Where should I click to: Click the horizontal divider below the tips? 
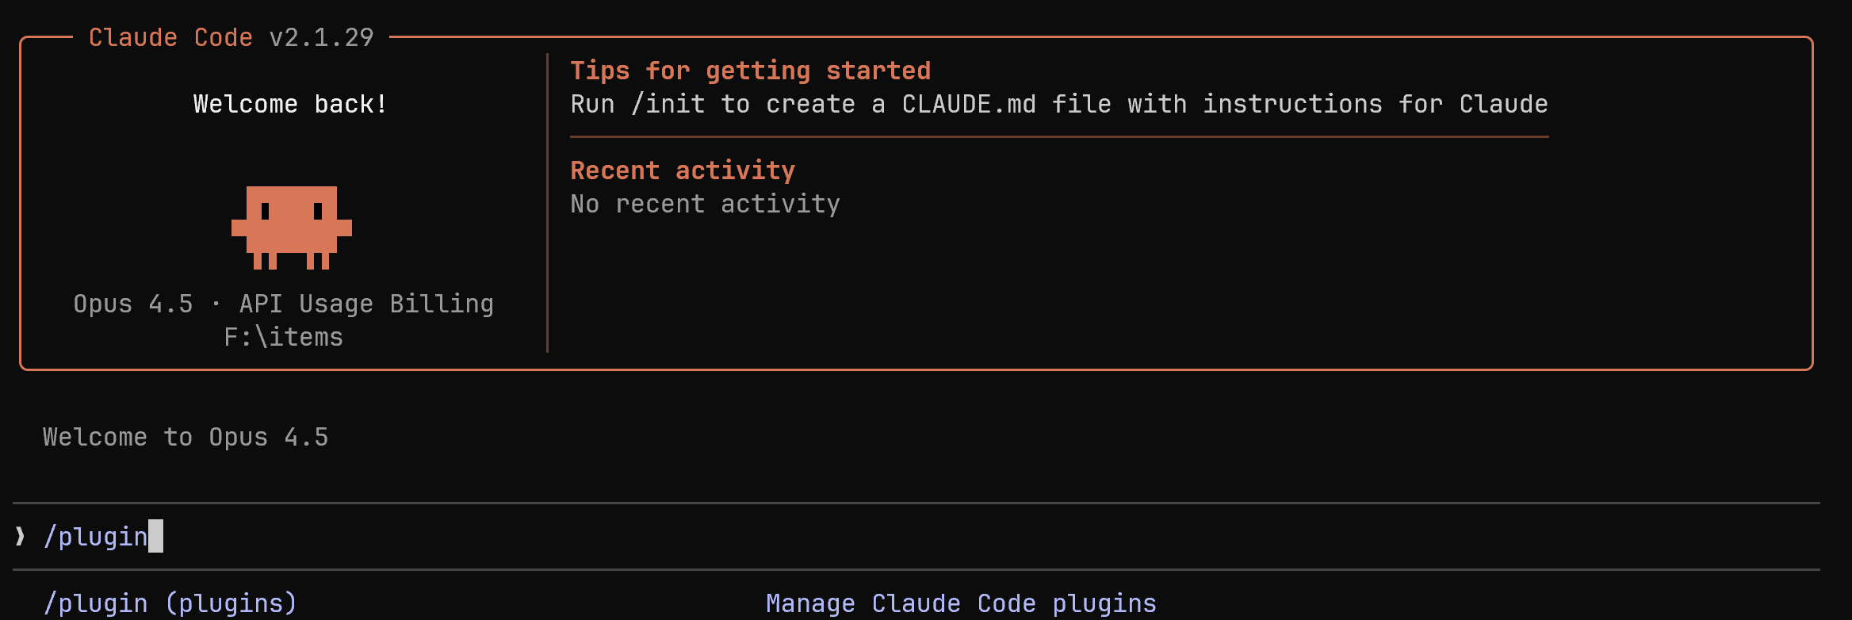click(x=1059, y=137)
